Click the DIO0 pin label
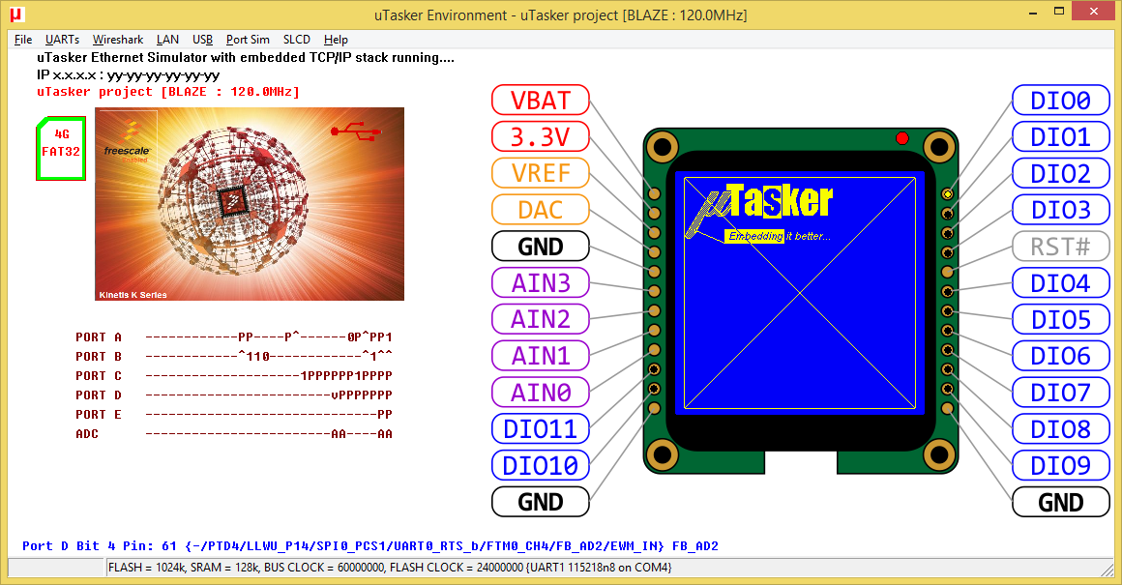The width and height of the screenshot is (1122, 585). [1060, 101]
